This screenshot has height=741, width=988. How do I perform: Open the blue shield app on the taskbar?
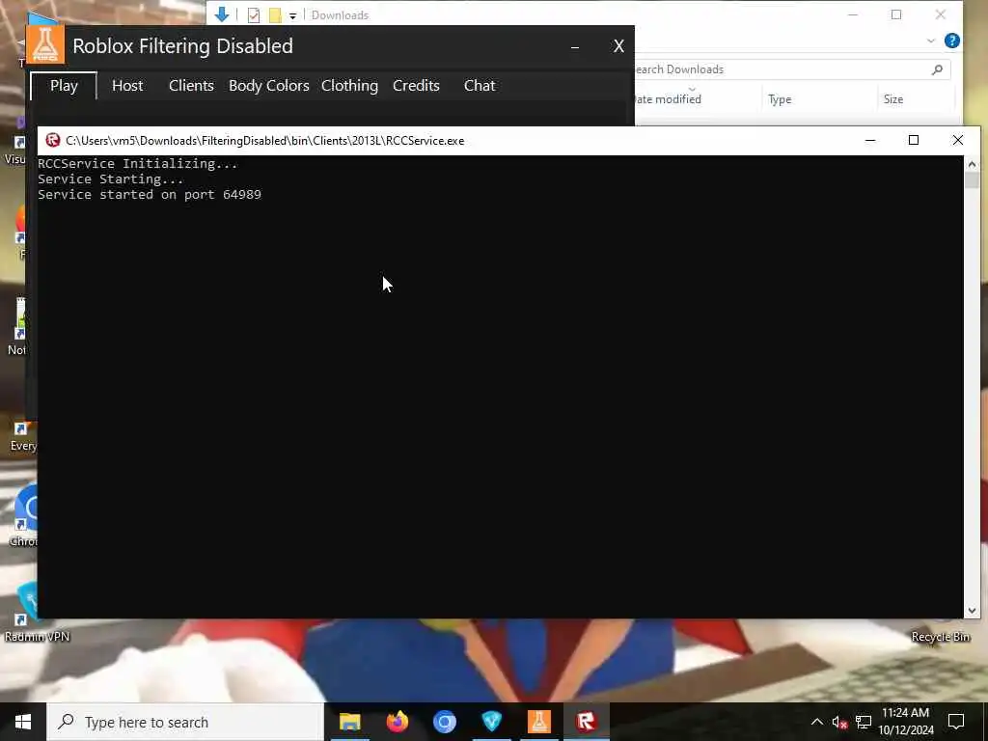point(491,722)
